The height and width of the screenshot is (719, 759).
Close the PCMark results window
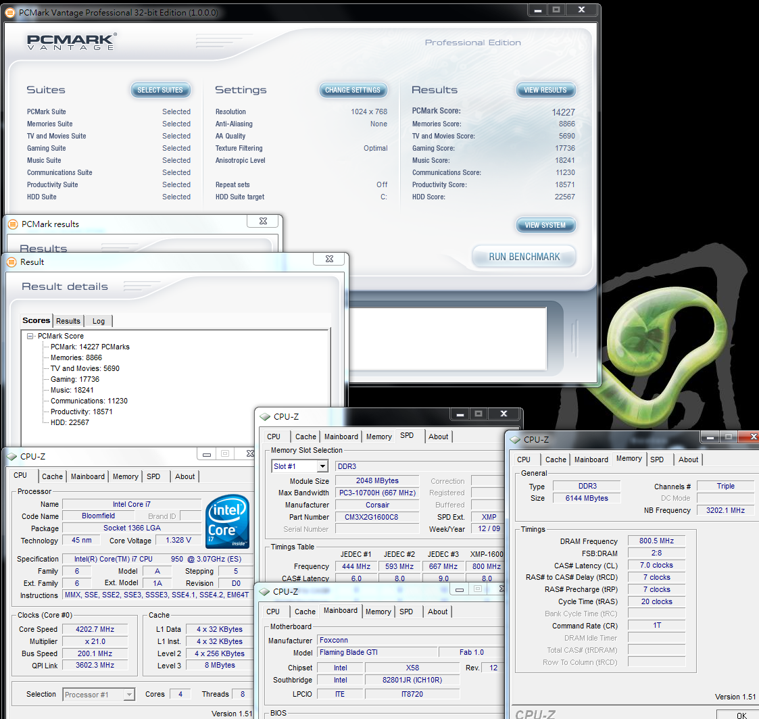(x=263, y=221)
